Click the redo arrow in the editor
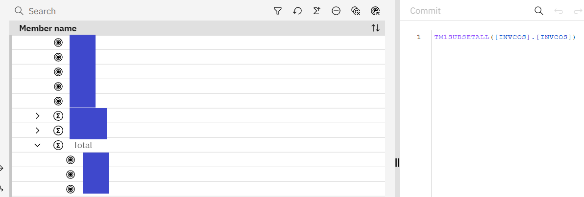 click(577, 11)
